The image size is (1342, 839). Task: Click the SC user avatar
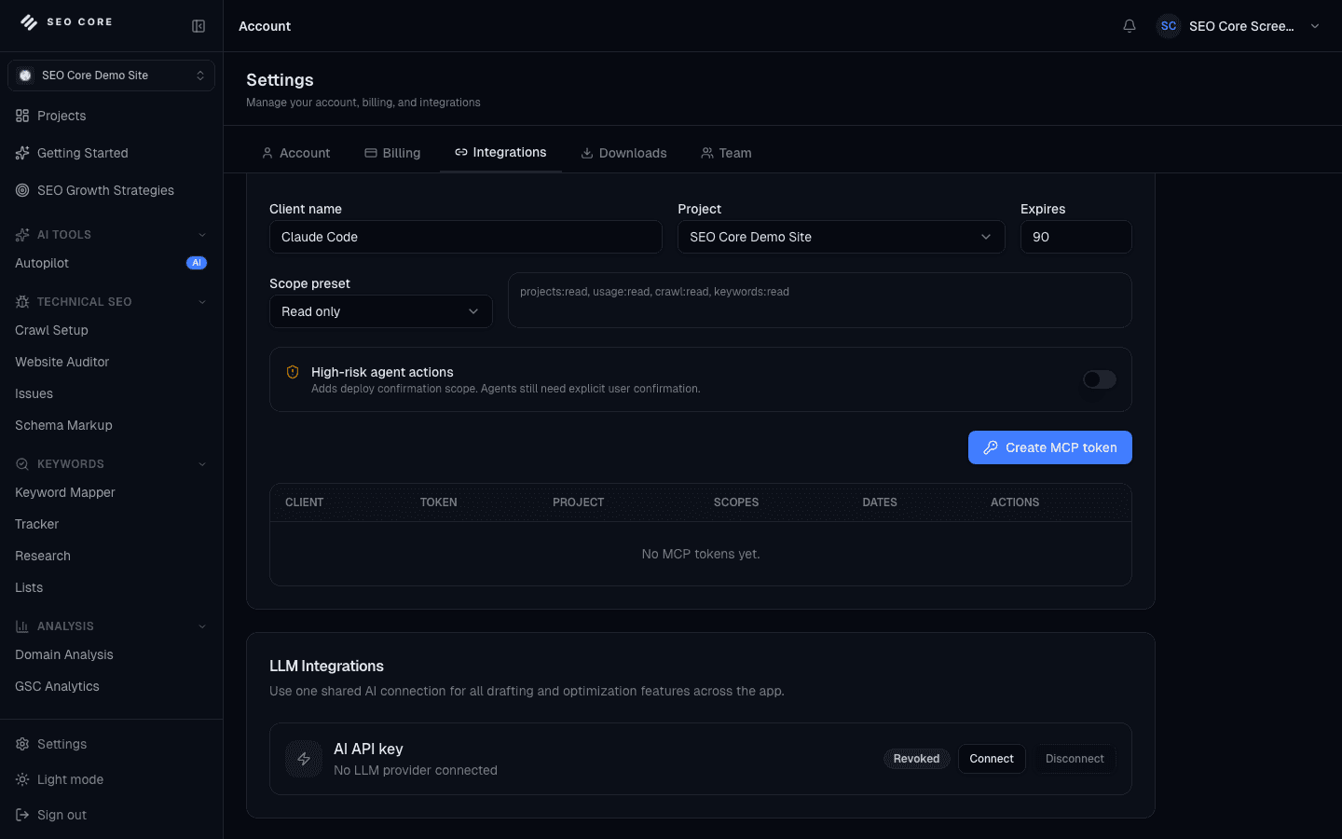pyautogui.click(x=1169, y=26)
